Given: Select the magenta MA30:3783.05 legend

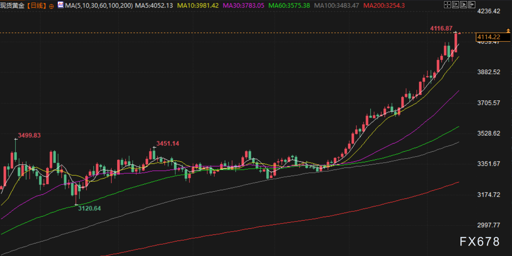Looking at the screenshot, I should 244,6.
